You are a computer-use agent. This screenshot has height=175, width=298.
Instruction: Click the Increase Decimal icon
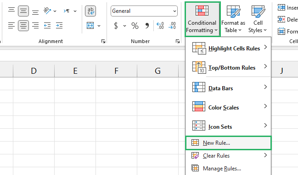[x=160, y=26]
